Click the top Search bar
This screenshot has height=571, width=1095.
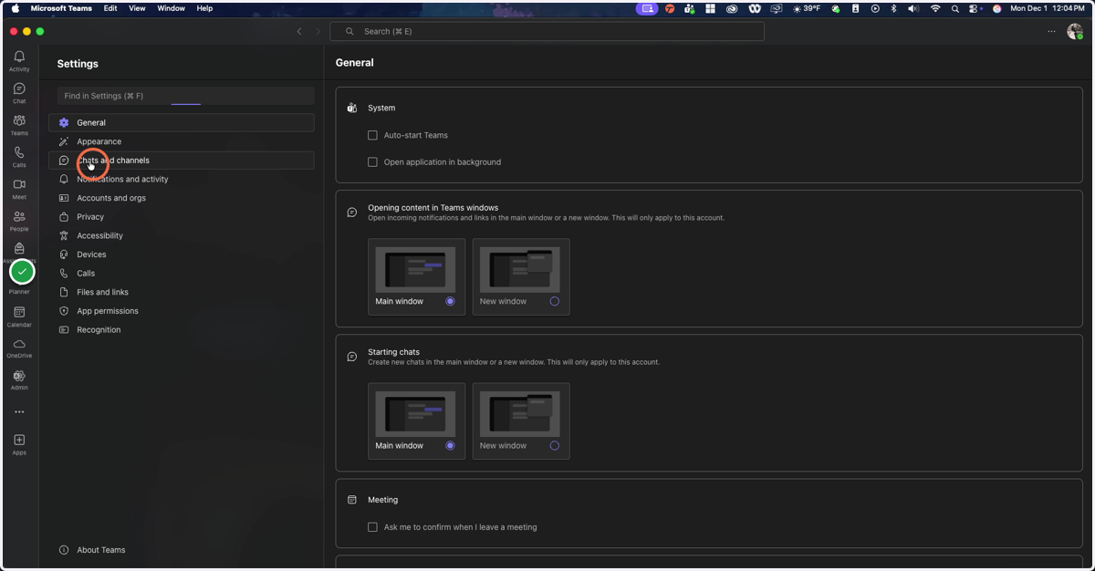point(547,31)
